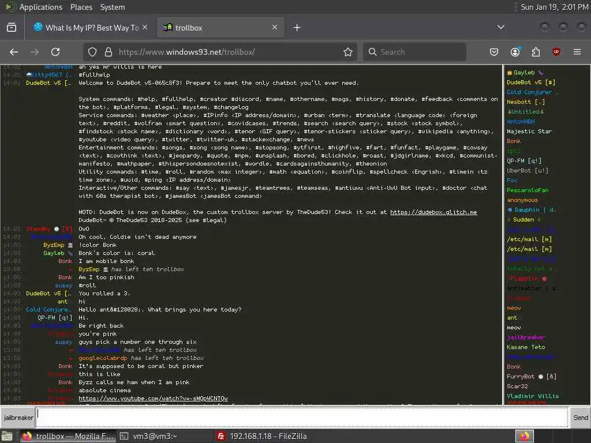Image resolution: width=591 pixels, height=443 pixels.
Task: Close the trollbox tab
Action: (x=275, y=27)
